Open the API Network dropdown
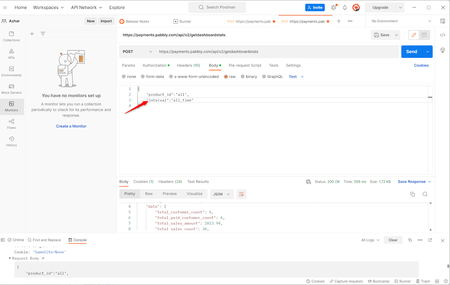Image resolution: width=450 pixels, height=285 pixels. pos(86,7)
